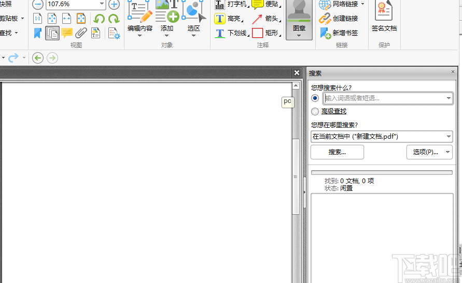462x283 pixels.
Task: Set view to actual size 1:1
Action: [x=37, y=19]
